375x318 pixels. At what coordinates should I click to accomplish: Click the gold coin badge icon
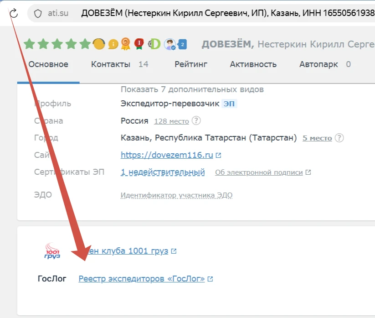(99, 44)
